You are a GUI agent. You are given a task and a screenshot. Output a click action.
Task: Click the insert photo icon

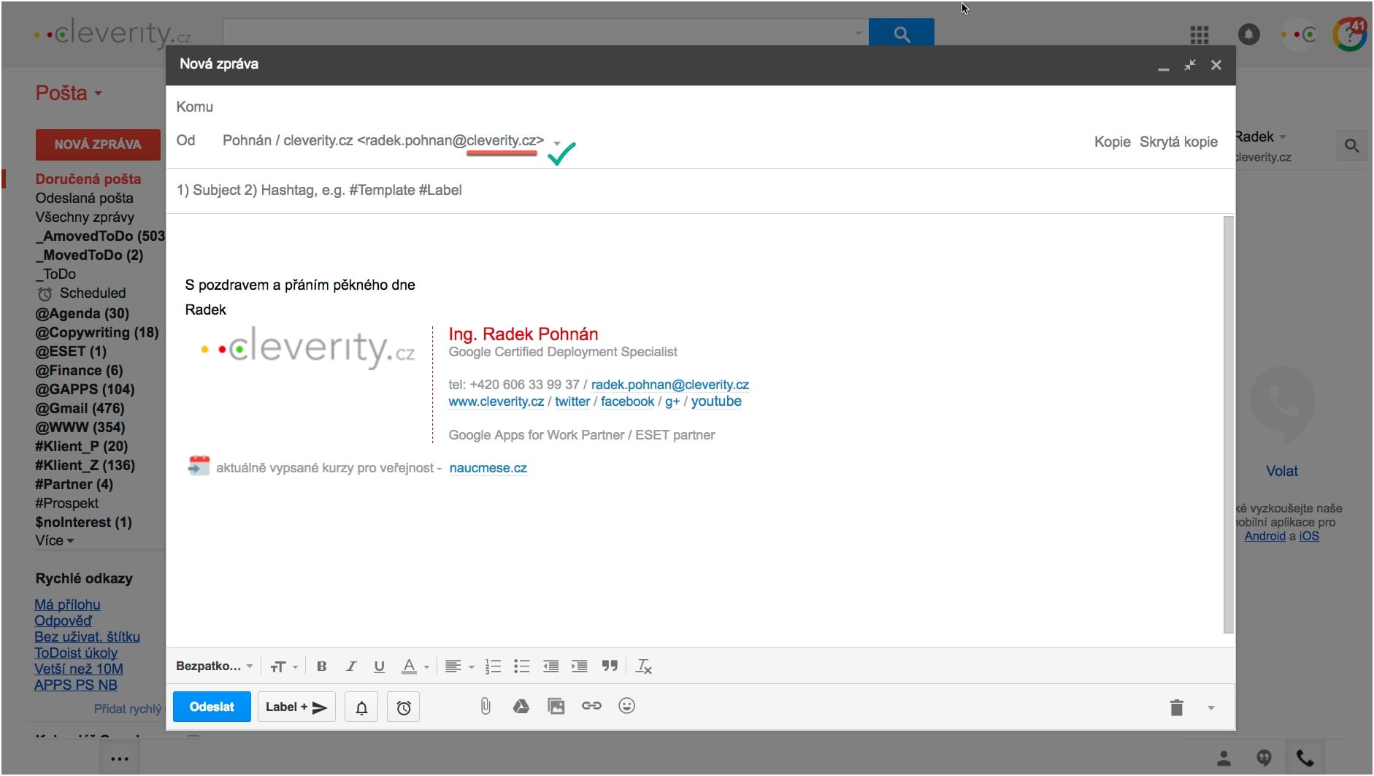tap(556, 706)
